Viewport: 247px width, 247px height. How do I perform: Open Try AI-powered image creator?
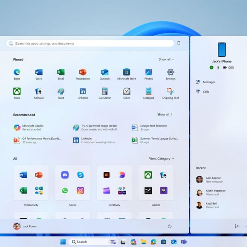coord(95,127)
